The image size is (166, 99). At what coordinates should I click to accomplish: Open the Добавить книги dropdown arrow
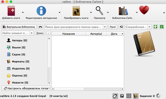(x=23, y=13)
